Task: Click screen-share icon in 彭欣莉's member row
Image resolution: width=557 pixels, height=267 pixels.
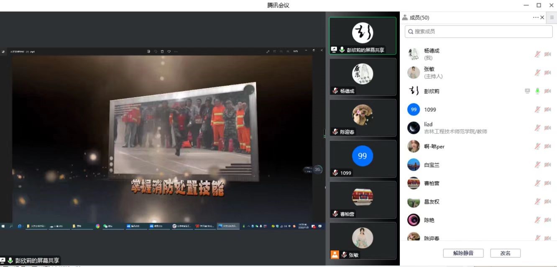Action: click(x=527, y=91)
